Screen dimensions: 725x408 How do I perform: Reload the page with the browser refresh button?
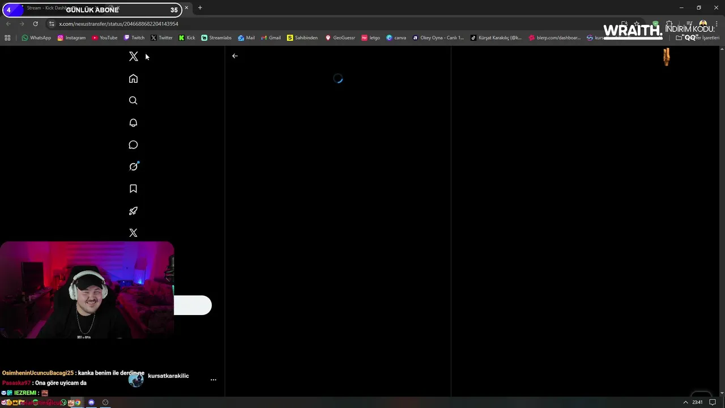point(35,24)
